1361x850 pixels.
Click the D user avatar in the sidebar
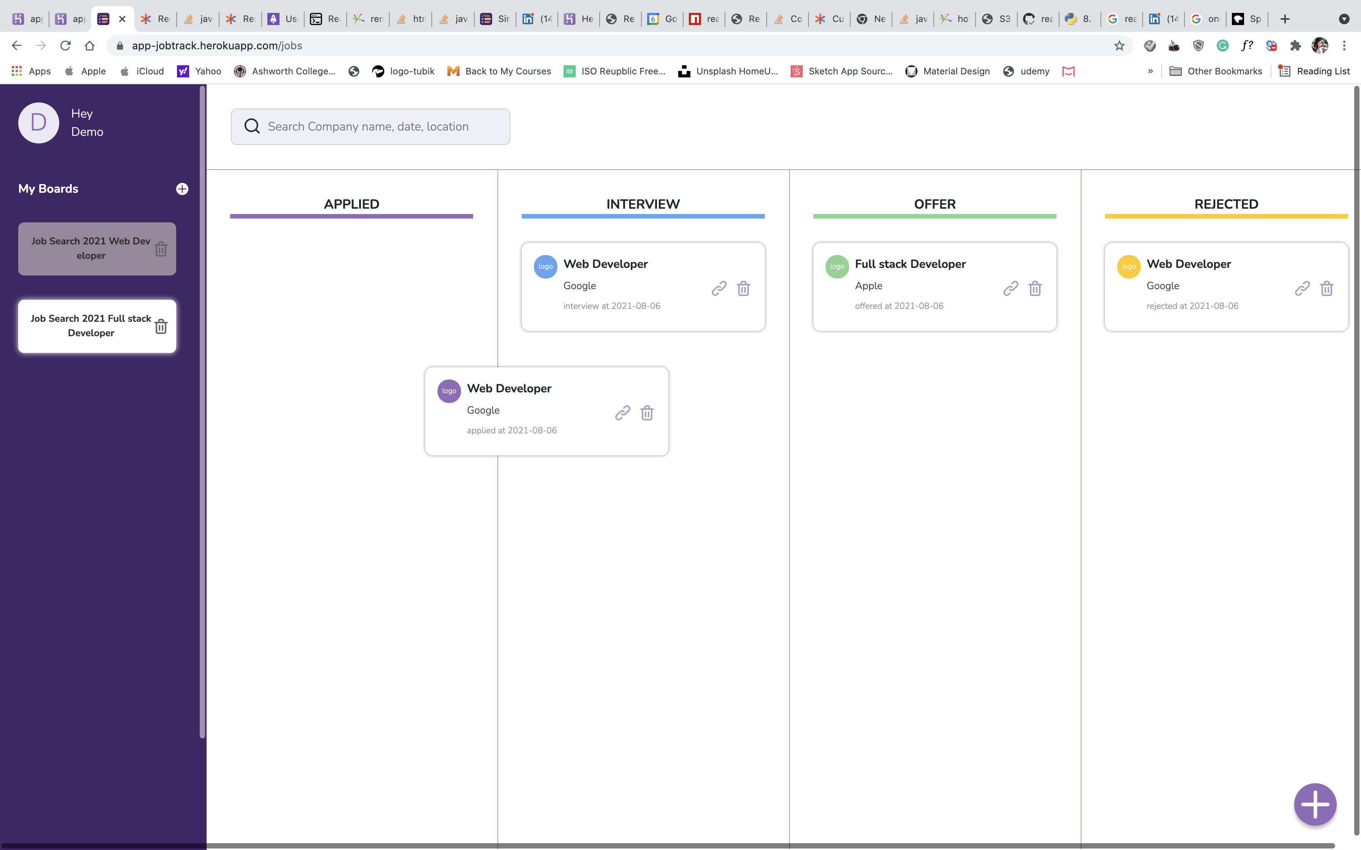38,123
